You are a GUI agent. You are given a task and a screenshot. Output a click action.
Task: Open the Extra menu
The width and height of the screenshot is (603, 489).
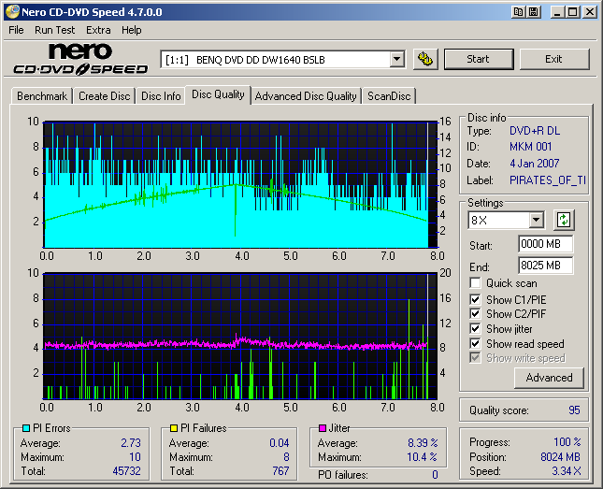pyautogui.click(x=98, y=30)
